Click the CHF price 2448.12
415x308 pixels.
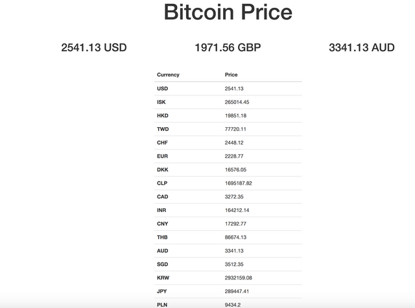click(x=234, y=143)
